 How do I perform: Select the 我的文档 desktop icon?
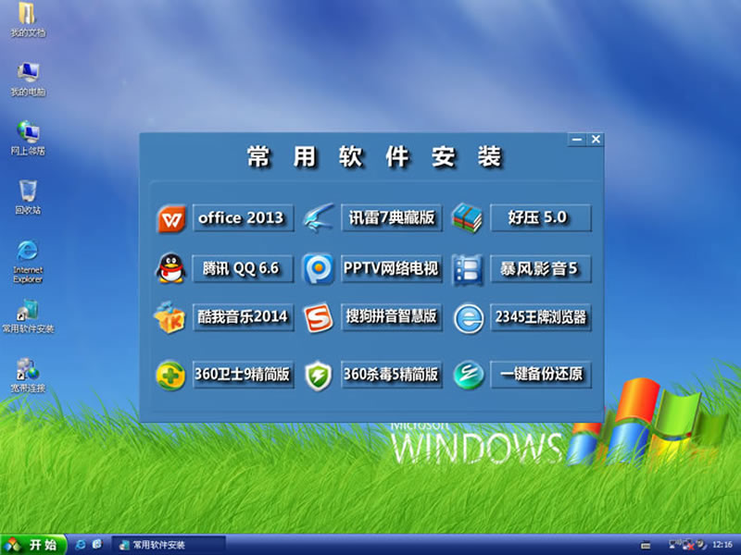point(28,19)
